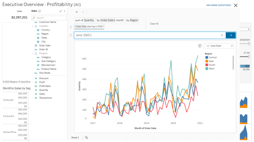Image resolution: width=254 pixels, height=142 pixels.
Task: Click Ask More Questions link
Action: click(x=218, y=5)
